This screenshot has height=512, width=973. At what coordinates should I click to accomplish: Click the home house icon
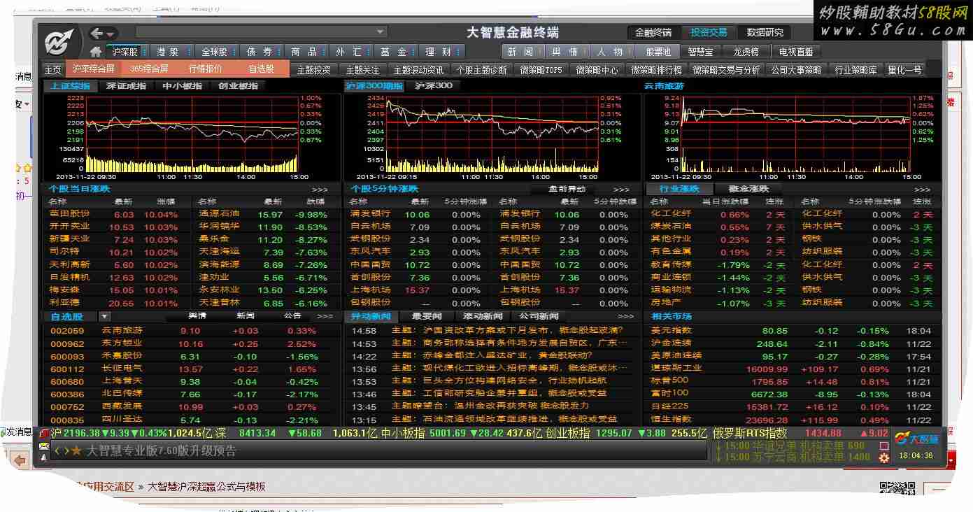coord(96,52)
